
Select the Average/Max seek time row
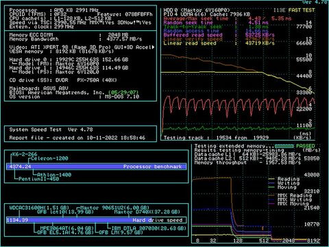228,19
